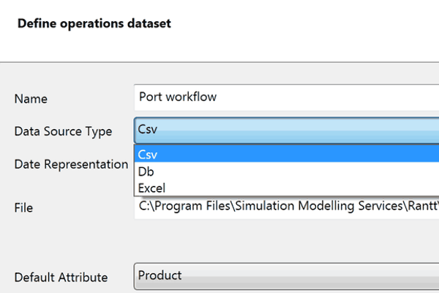
Task: Click the Product value in Default Attribute
Action: click(x=160, y=275)
